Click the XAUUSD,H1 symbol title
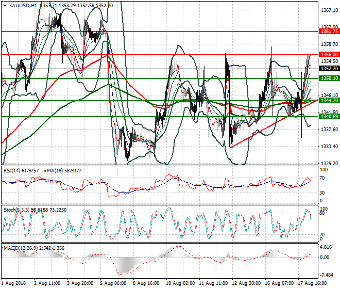Screen dimensions: 340x289 (23, 6)
